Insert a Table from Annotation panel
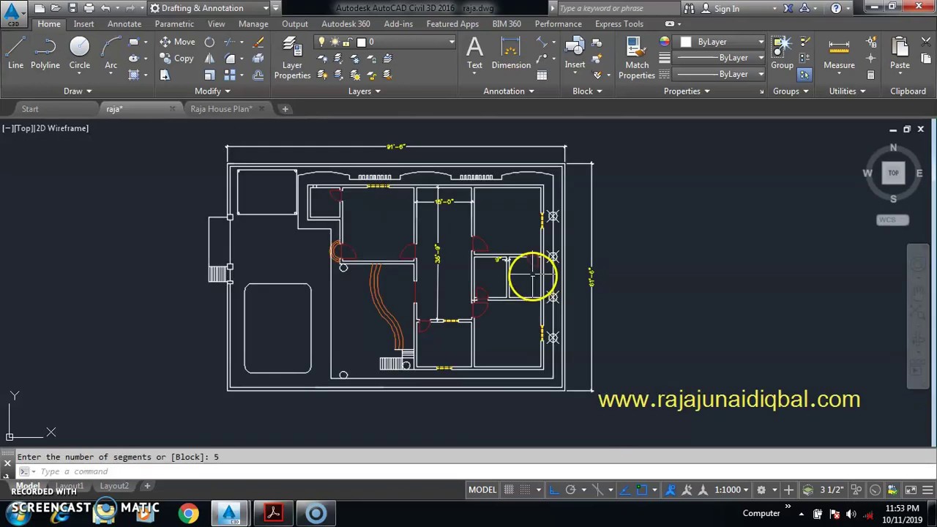 pos(542,75)
